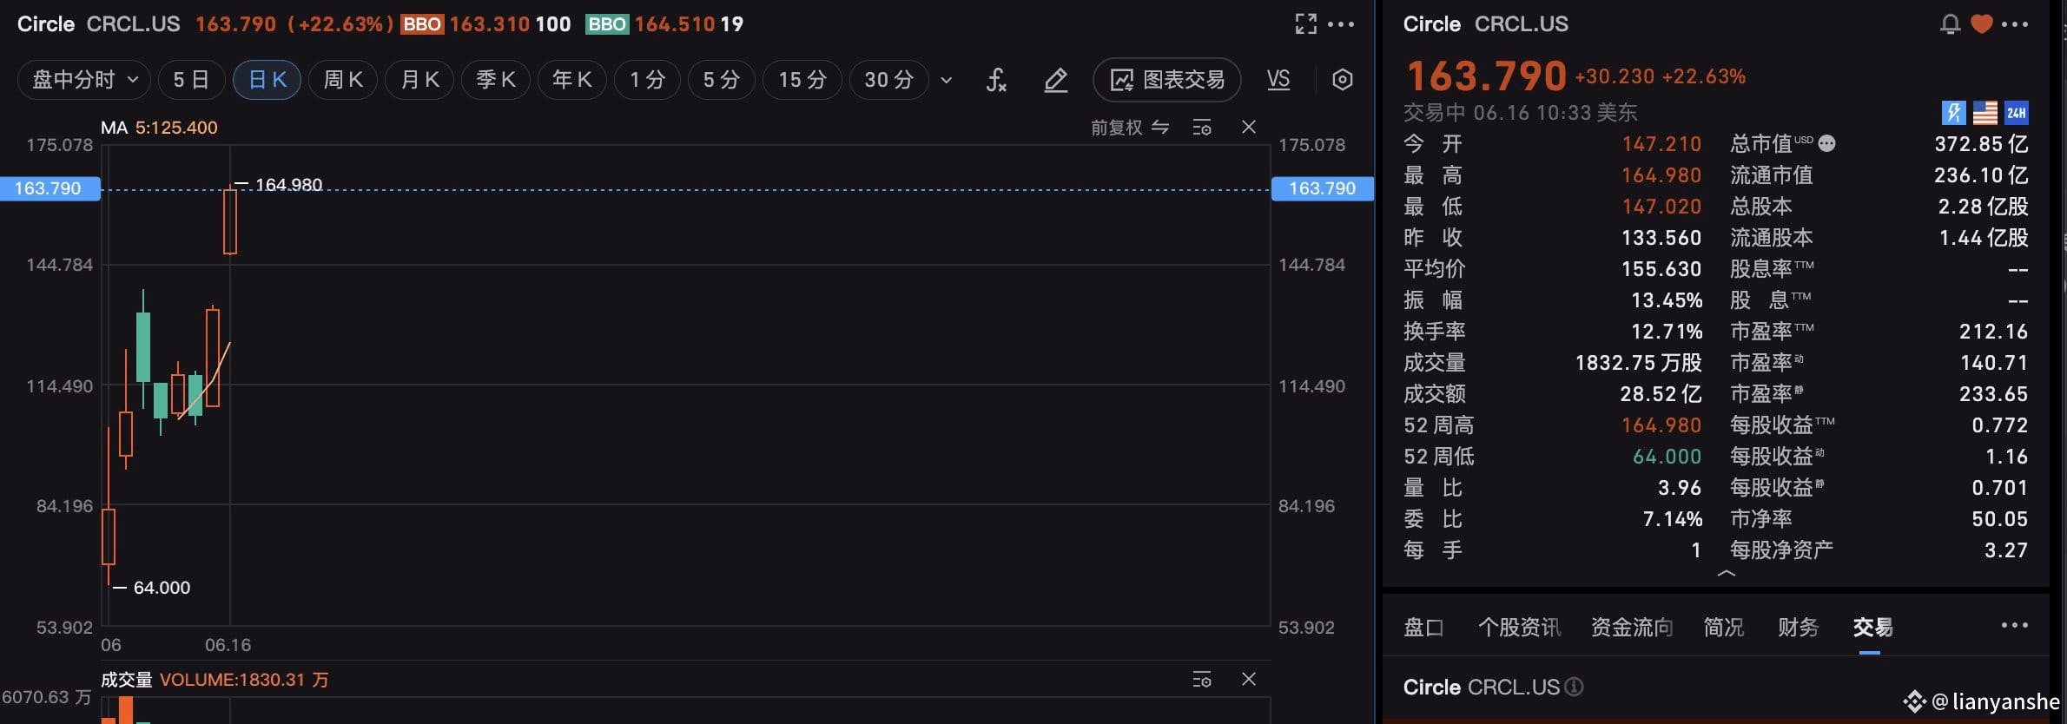Click the lightning quick-trade icon
The image size is (2067, 724).
click(1953, 112)
